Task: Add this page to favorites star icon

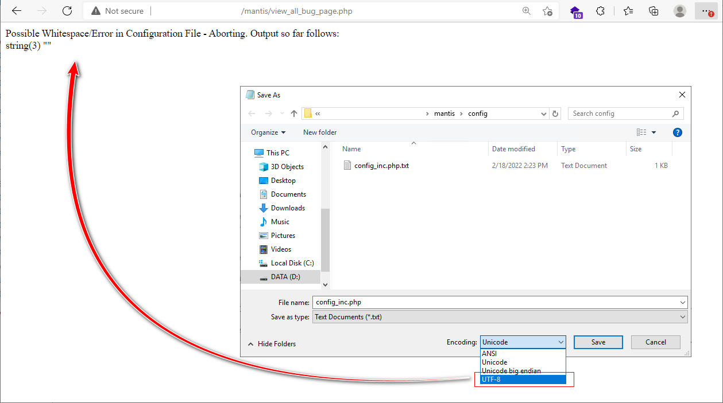Action: coord(547,11)
